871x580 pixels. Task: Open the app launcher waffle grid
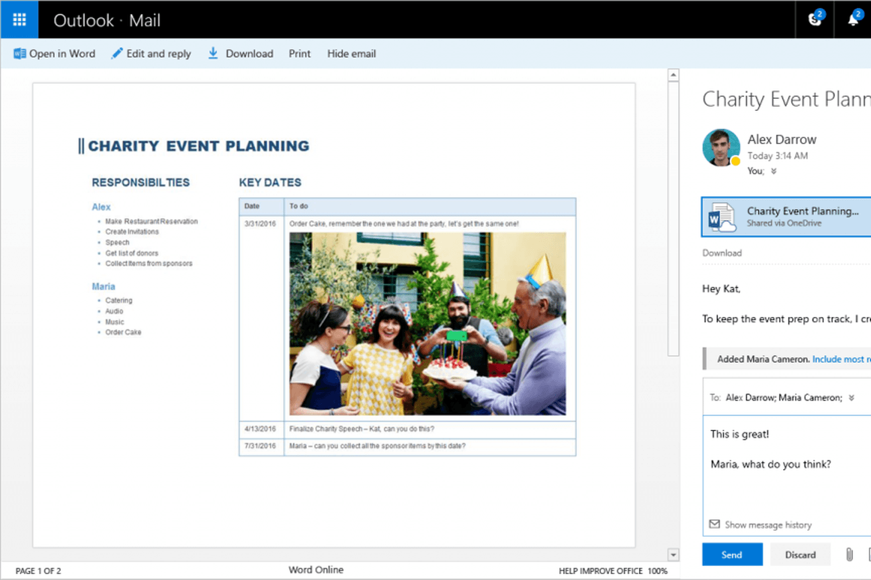[19, 19]
